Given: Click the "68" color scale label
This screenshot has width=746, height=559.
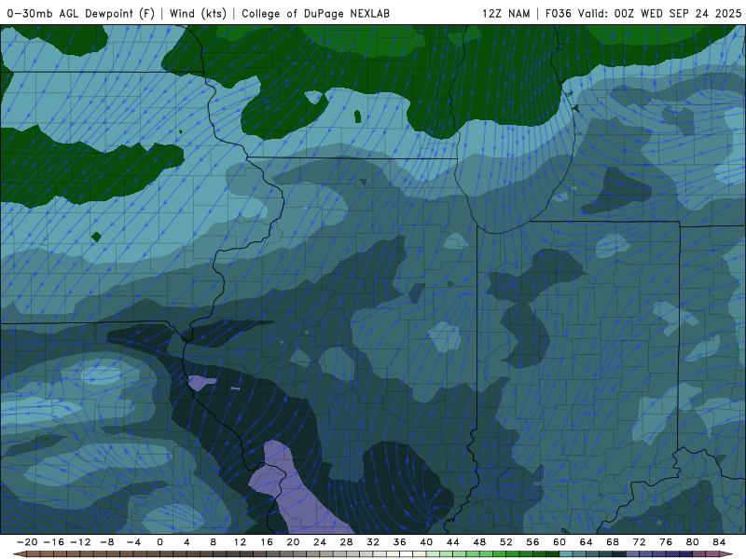Looking at the screenshot, I should [613, 542].
